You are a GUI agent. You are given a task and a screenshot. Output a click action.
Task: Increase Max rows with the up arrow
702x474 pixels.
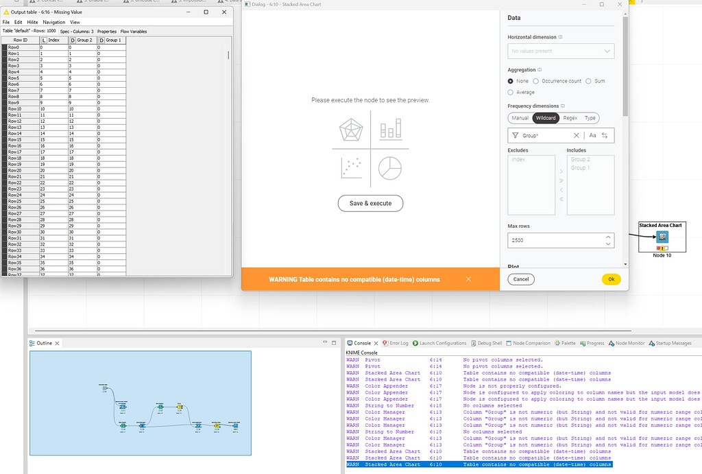click(607, 237)
